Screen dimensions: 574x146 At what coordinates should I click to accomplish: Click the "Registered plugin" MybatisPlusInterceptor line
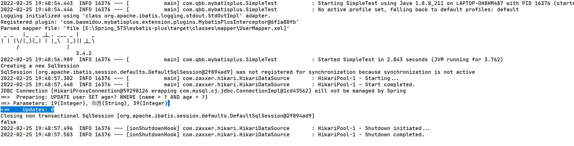click(149, 22)
